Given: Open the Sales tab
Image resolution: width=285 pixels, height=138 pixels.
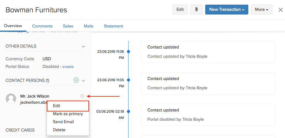Looking at the screenshot, I should point(68,26).
